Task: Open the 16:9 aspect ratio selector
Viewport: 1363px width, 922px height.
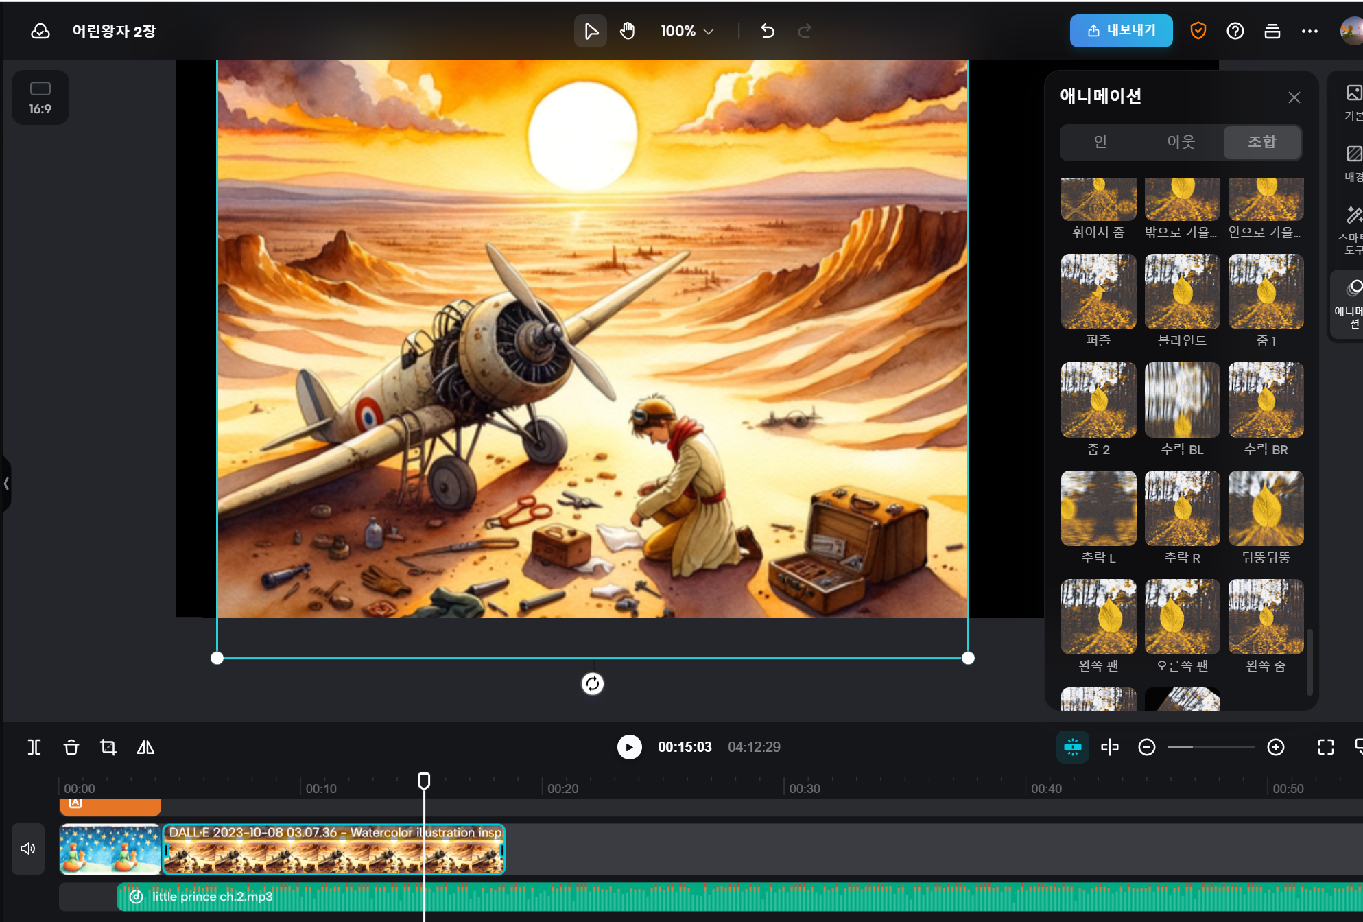Action: pyautogui.click(x=40, y=97)
